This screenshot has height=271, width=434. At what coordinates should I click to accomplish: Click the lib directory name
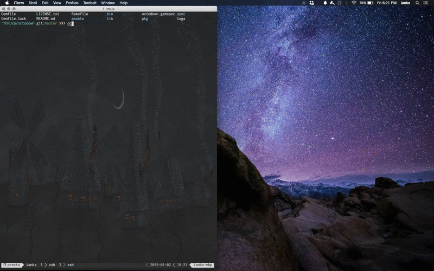coord(110,18)
